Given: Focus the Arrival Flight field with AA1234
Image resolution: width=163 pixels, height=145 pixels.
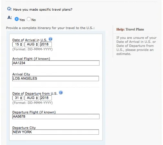Looking at the screenshot, I should point(56,63).
